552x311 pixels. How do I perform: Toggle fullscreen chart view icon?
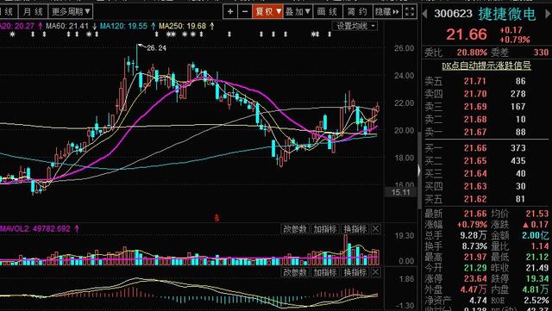410,12
